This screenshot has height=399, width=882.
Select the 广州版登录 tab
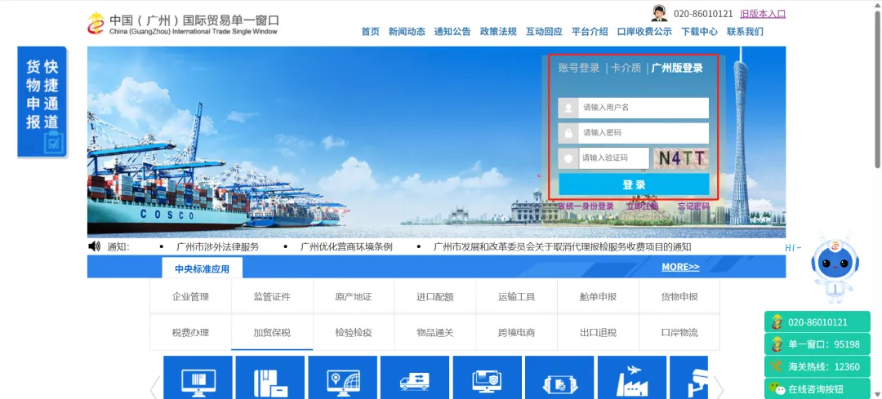[x=677, y=68]
